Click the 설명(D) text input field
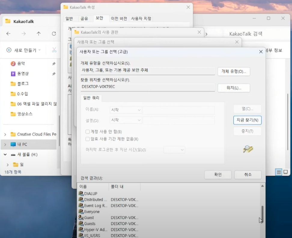This screenshot has width=292, height=238. tap(178, 120)
